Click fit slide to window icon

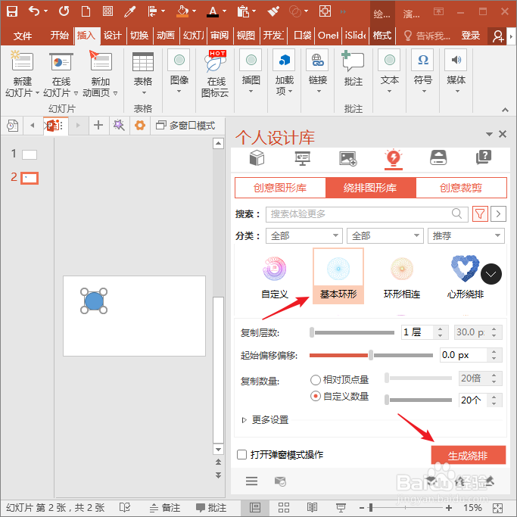click(x=497, y=508)
